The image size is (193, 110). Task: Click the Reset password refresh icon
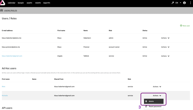[146, 106]
